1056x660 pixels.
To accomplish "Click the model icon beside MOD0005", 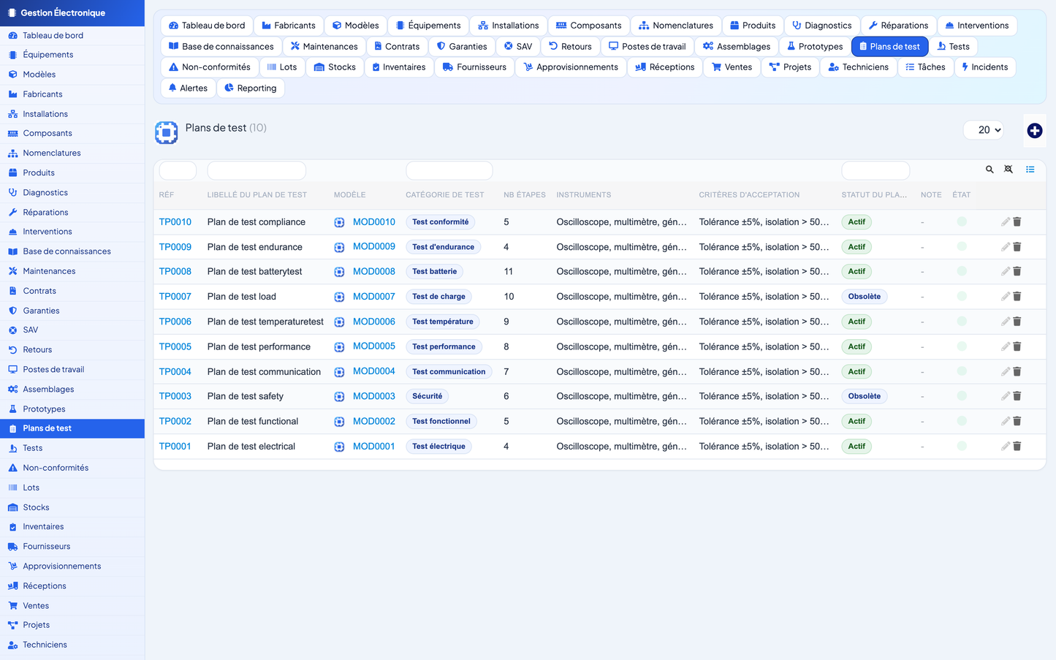I will [339, 347].
